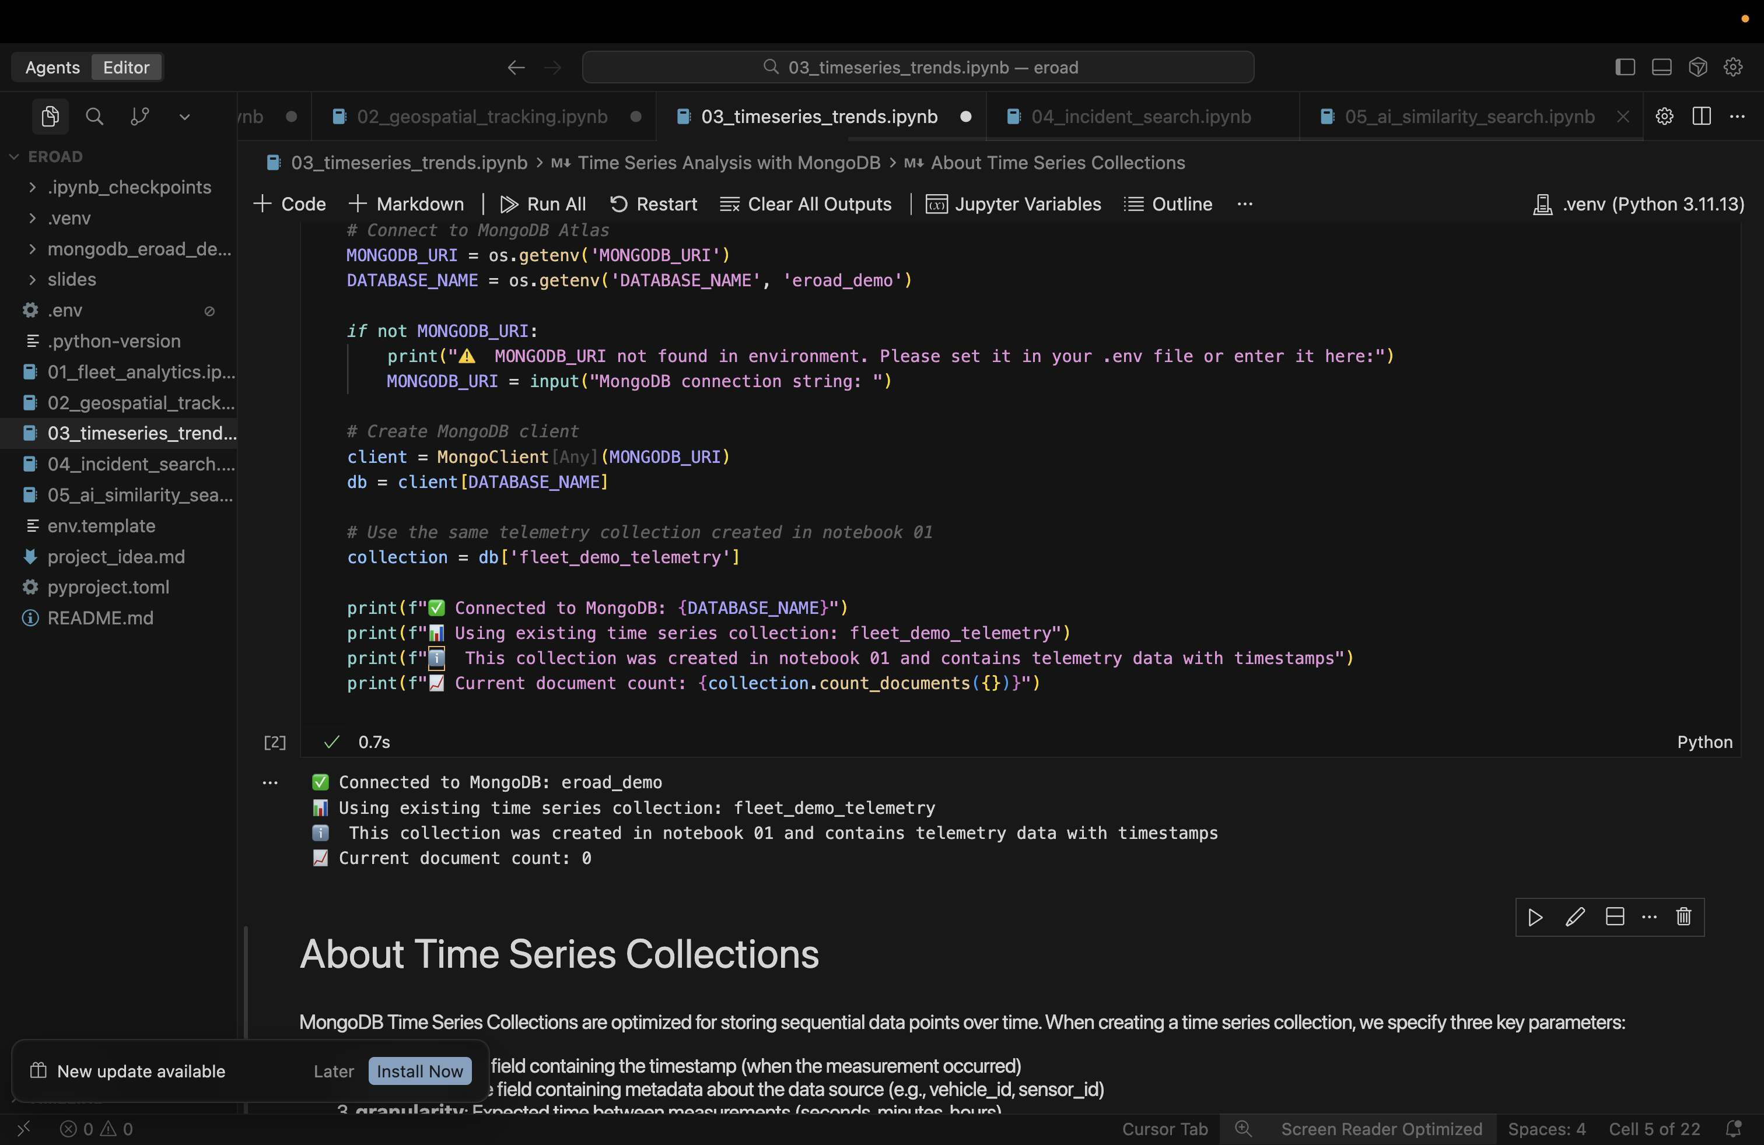This screenshot has width=1764, height=1145.
Task: Toggle bottom panel layout icon
Action: (x=1661, y=68)
